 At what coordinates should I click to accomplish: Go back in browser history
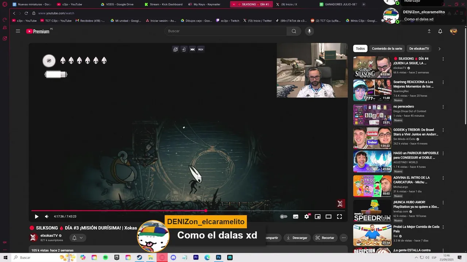click(x=14, y=13)
